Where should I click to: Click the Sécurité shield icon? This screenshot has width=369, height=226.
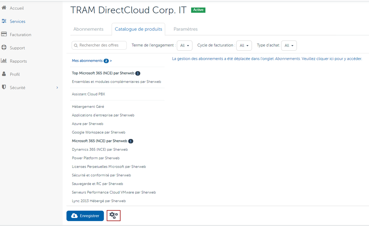(x=4, y=87)
